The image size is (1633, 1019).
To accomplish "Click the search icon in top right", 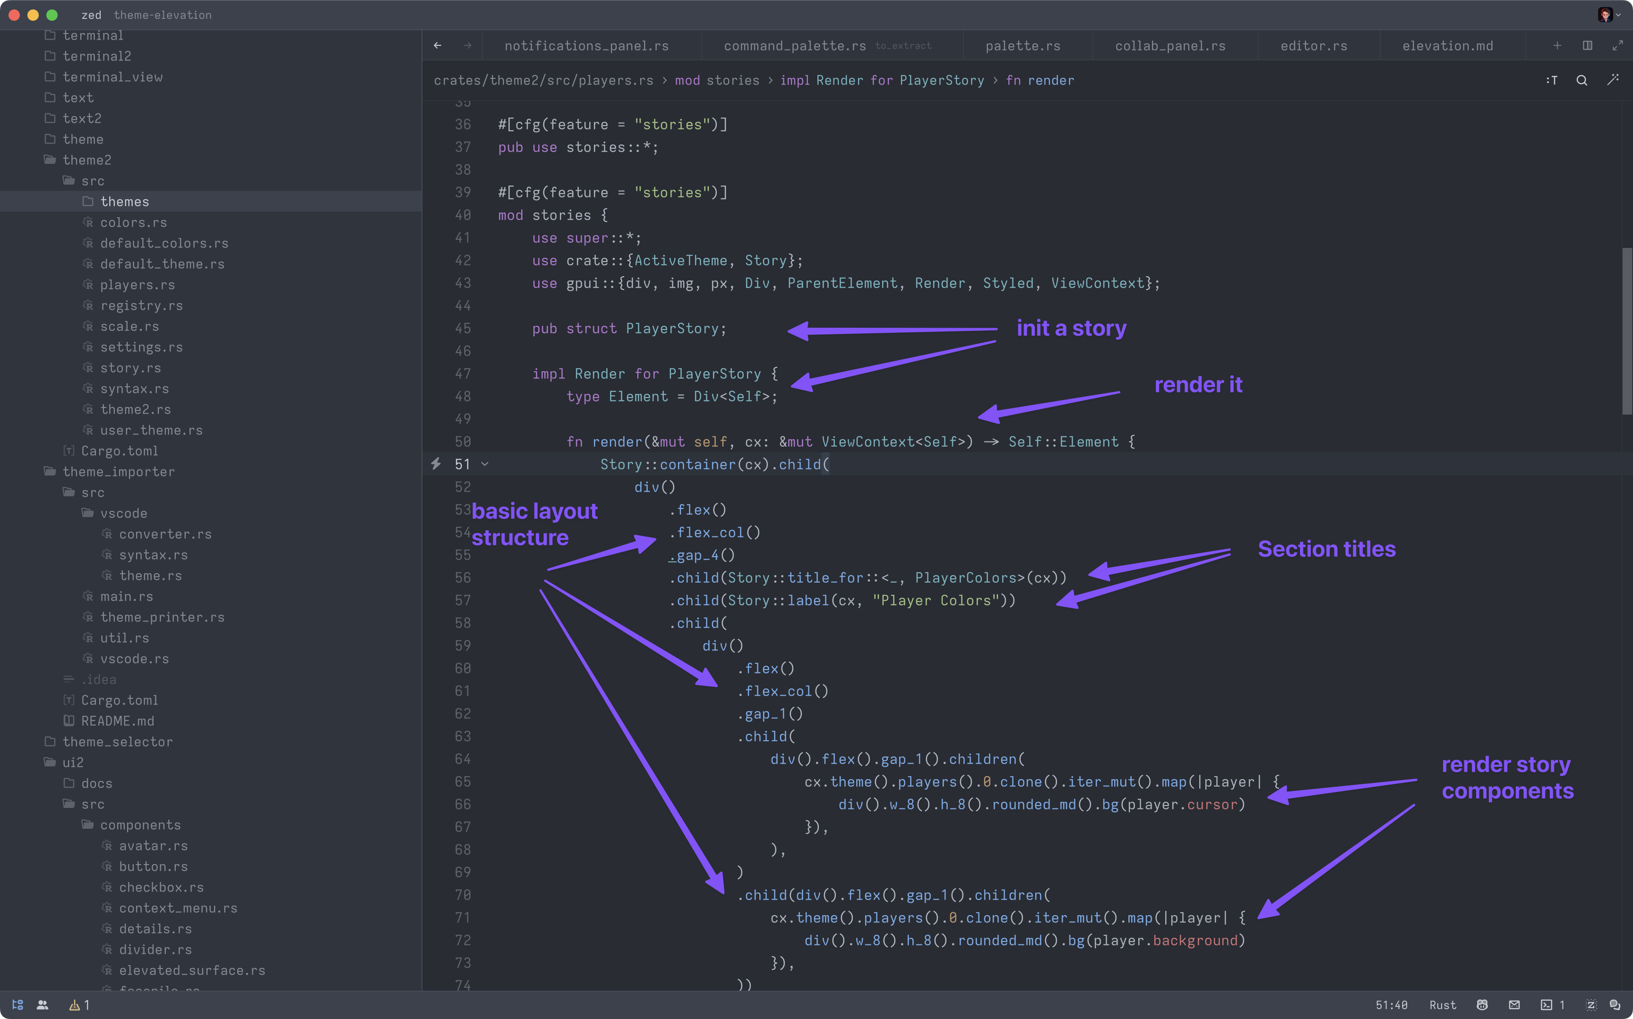I will (x=1581, y=80).
